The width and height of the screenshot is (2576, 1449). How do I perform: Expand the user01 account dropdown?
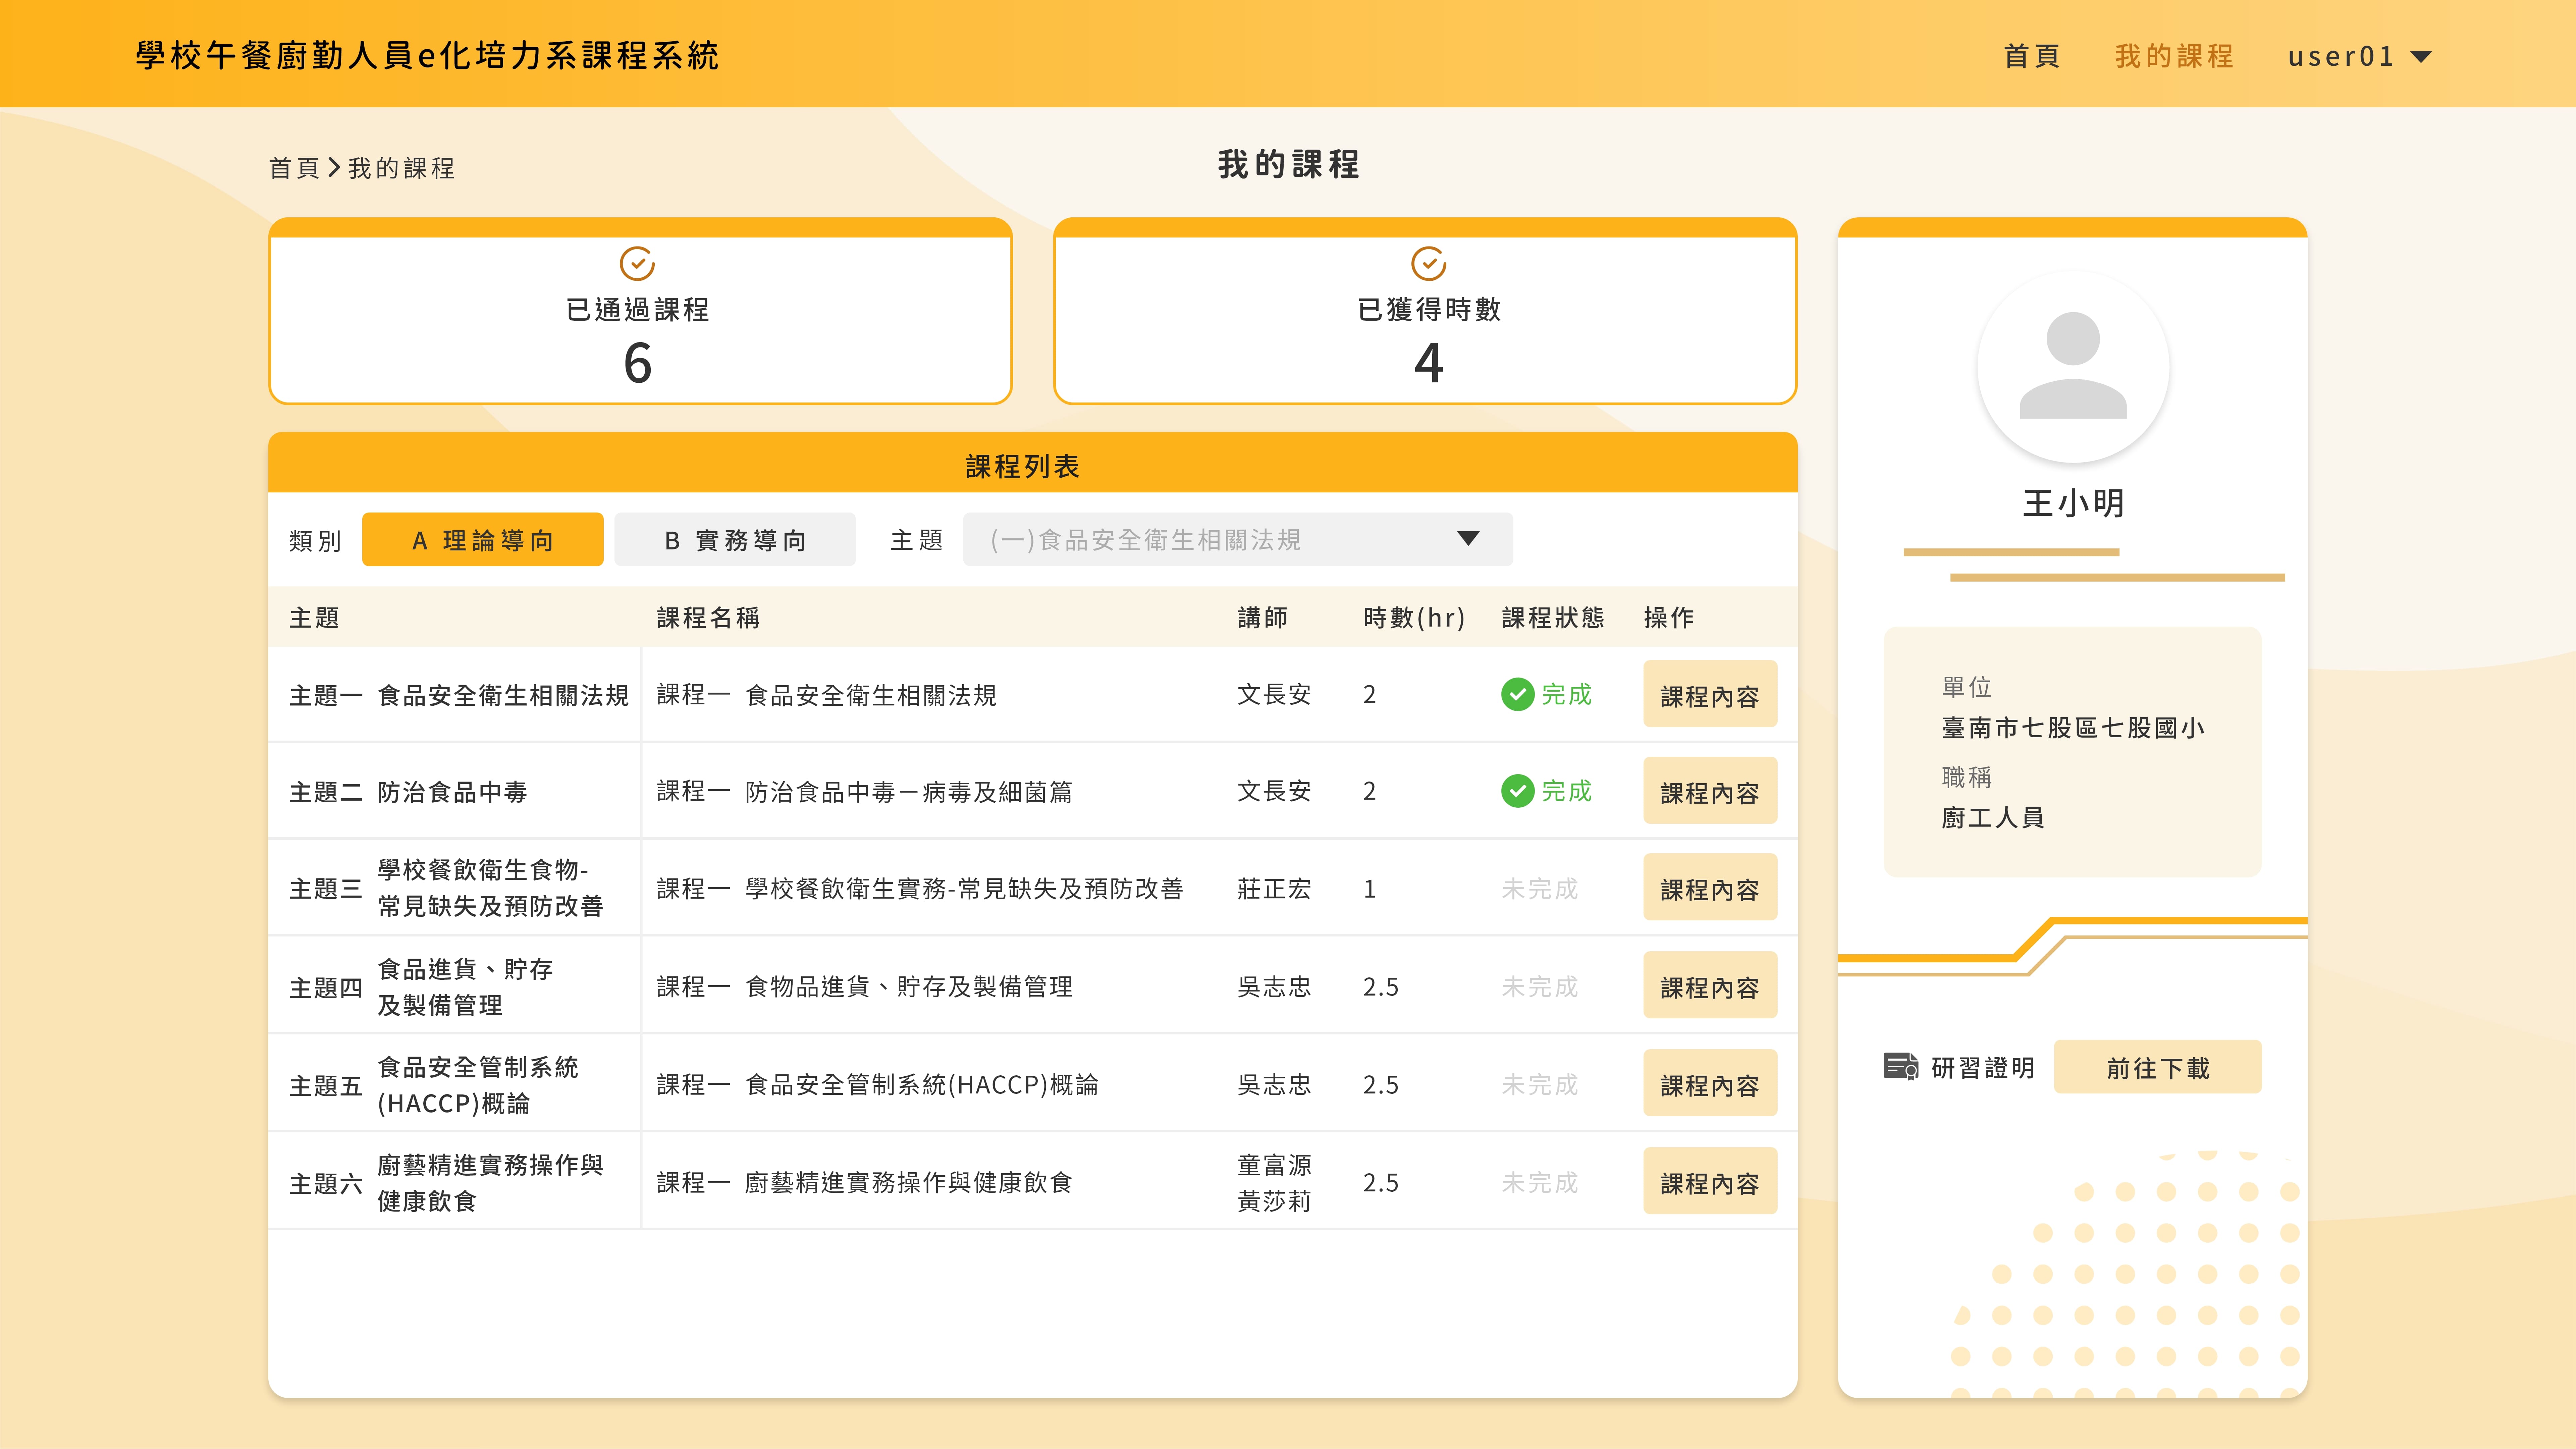2360,56
